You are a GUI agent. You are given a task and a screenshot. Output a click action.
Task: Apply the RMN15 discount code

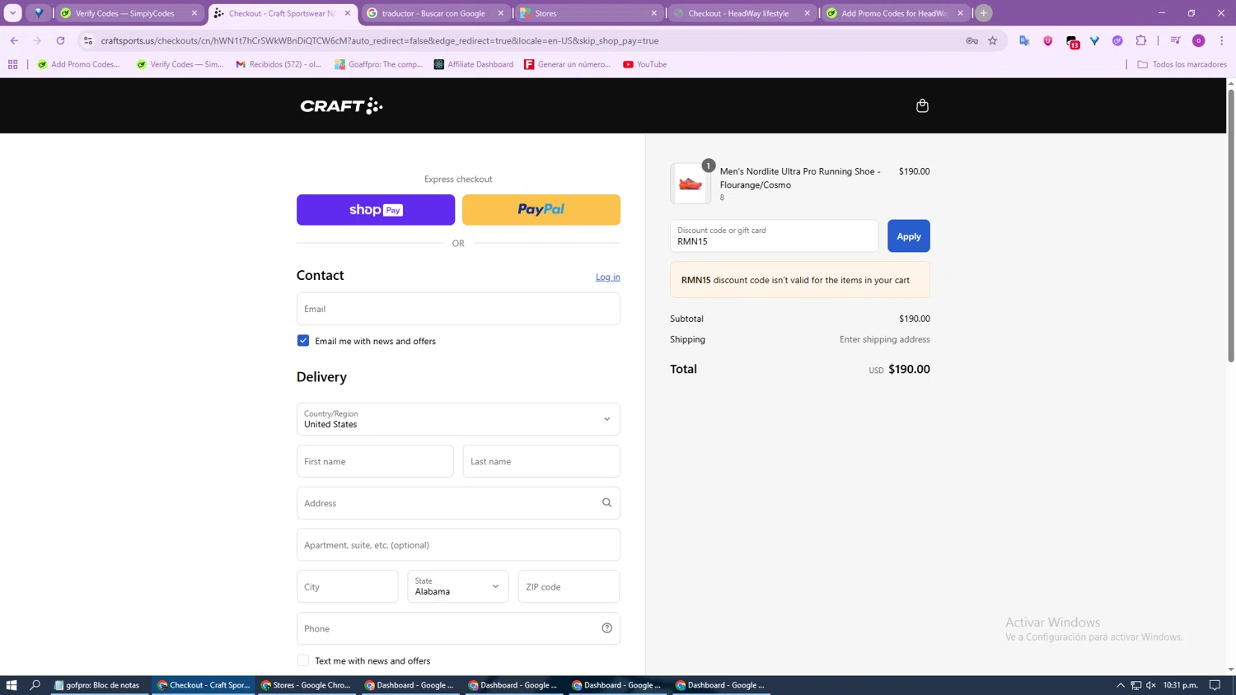909,236
